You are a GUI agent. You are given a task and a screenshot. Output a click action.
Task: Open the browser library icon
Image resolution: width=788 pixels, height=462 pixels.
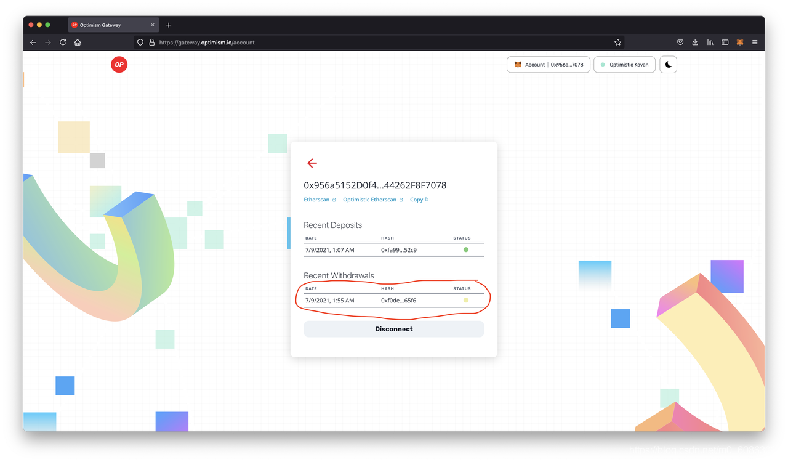click(710, 43)
